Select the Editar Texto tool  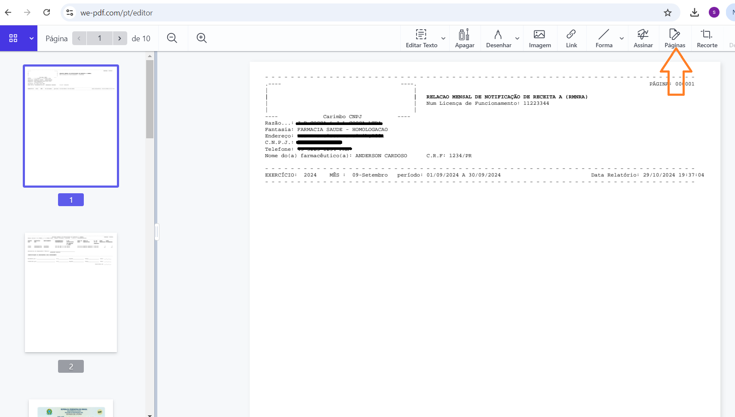click(x=421, y=38)
